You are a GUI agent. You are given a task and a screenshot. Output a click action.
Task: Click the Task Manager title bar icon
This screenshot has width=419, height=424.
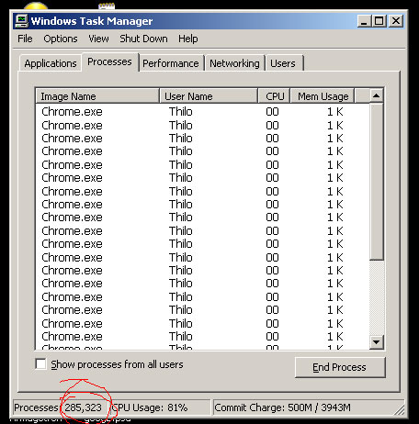21,21
